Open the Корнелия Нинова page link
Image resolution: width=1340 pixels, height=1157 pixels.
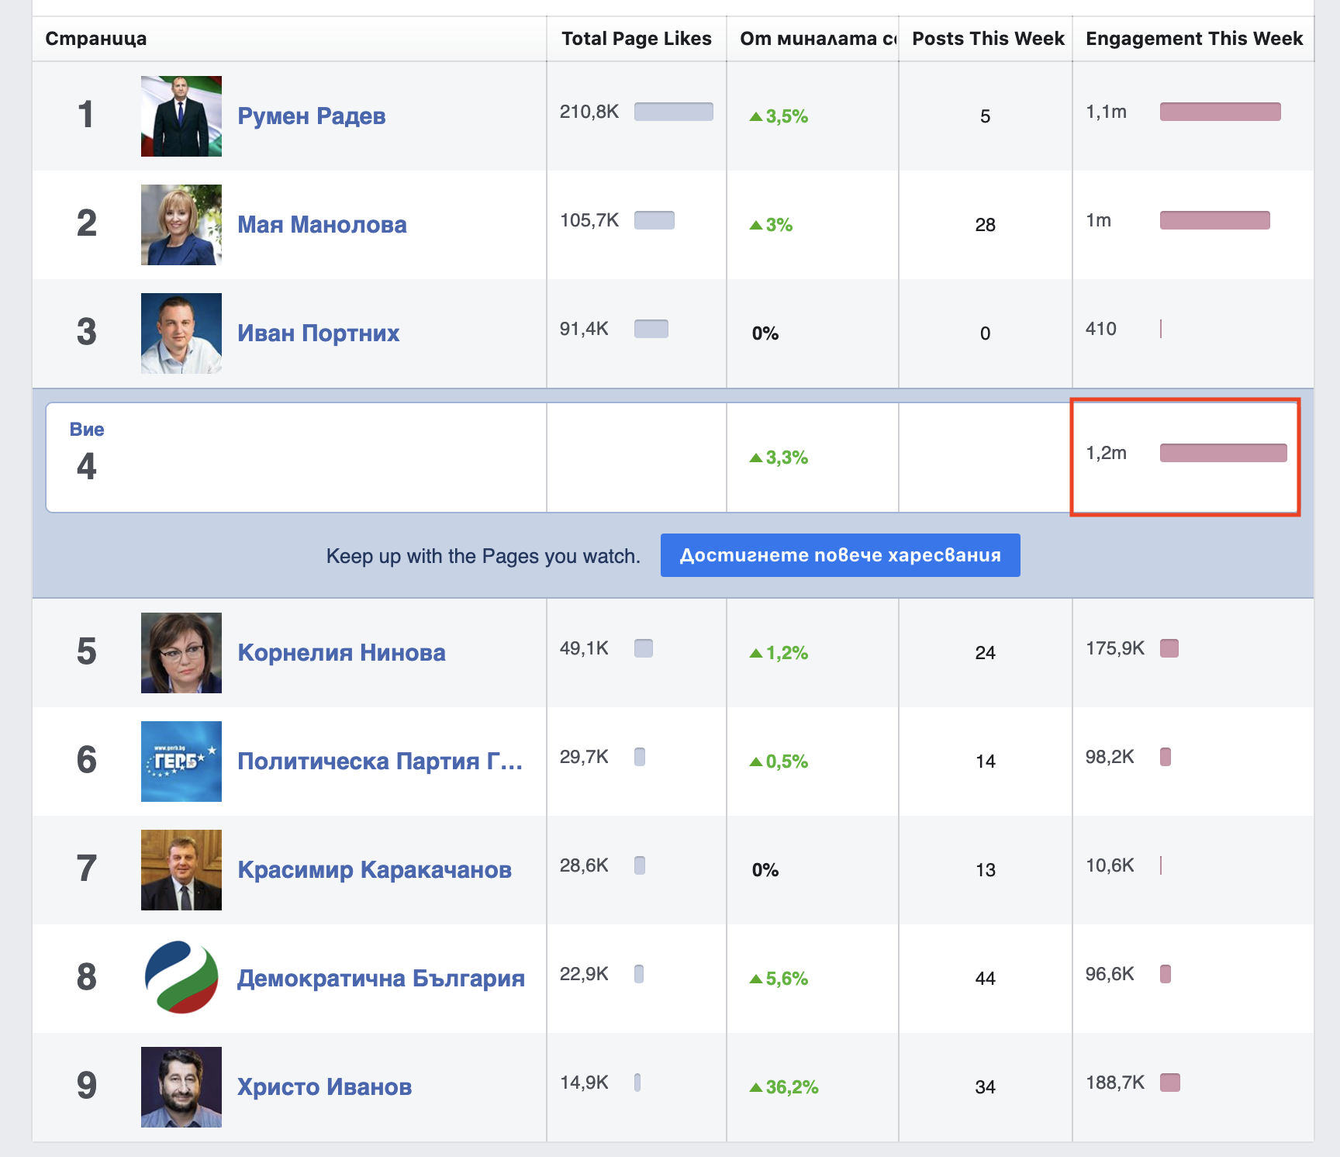pyautogui.click(x=341, y=653)
